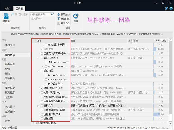The image size is (174, 130).
Task: Toggle 用户设备注册 checkbox
Action: click(x=46, y=84)
